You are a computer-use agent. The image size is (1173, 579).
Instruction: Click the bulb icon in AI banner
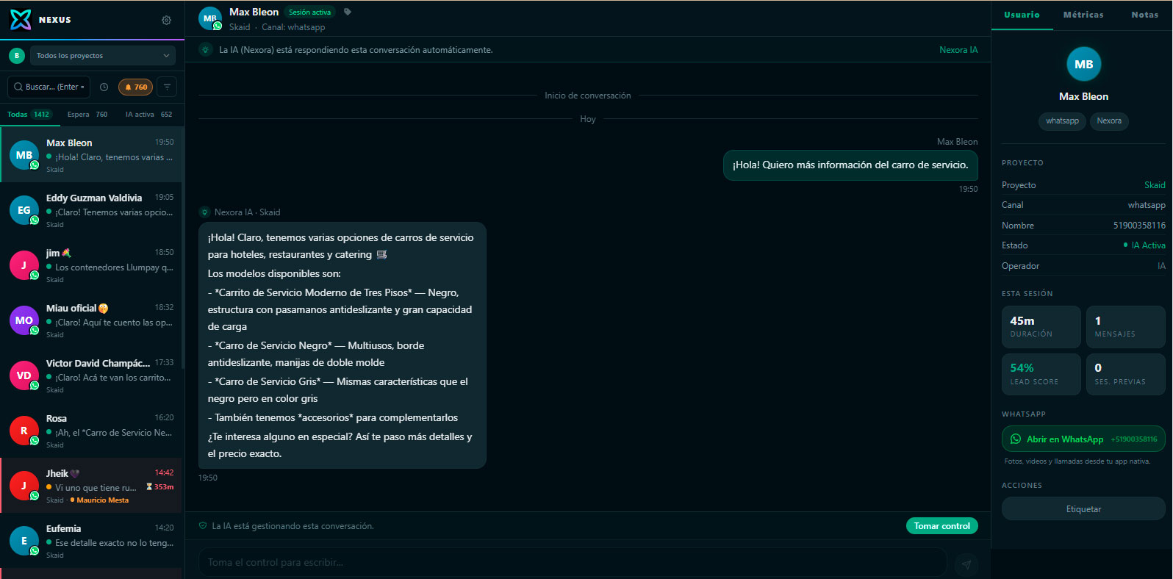pos(206,50)
